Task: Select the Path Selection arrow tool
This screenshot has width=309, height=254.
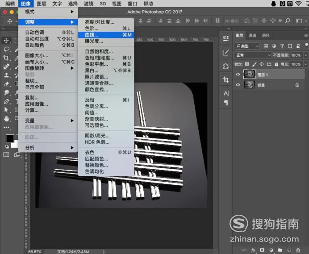Action: (6, 110)
